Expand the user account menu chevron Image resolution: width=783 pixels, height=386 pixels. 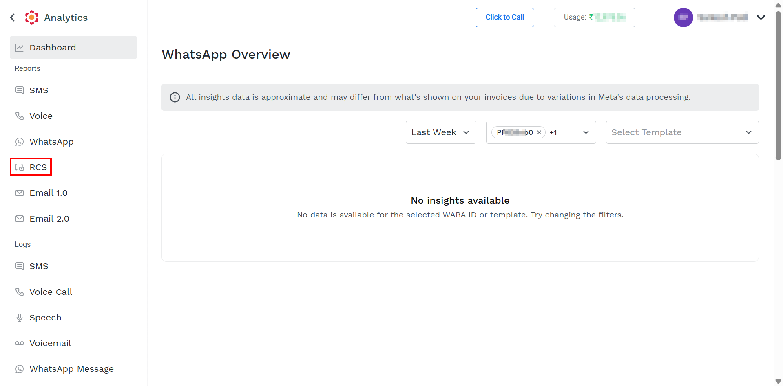(761, 18)
